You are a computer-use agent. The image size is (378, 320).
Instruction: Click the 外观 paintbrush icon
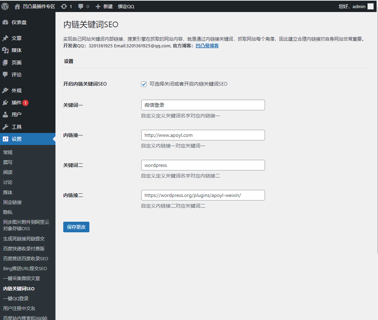click(x=5, y=91)
